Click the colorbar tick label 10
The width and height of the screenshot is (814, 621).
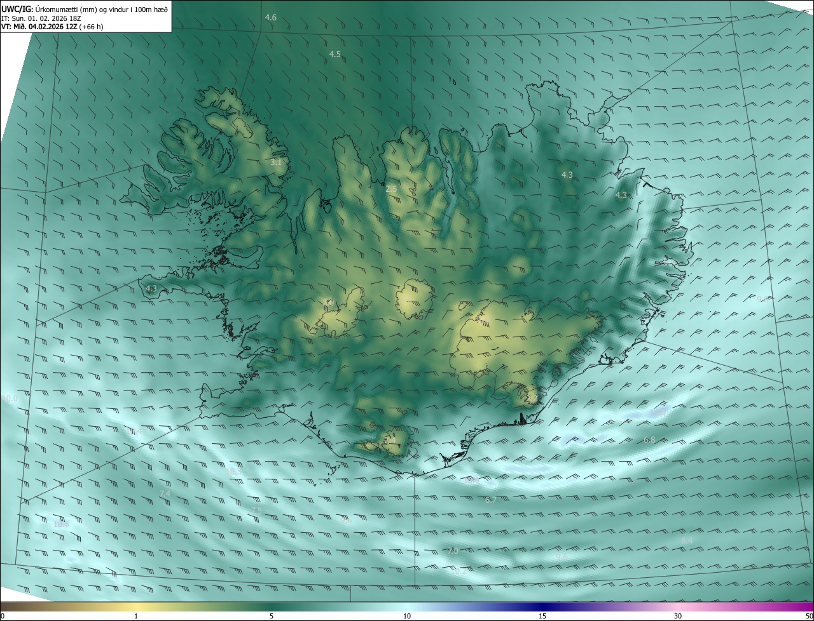[x=407, y=616]
